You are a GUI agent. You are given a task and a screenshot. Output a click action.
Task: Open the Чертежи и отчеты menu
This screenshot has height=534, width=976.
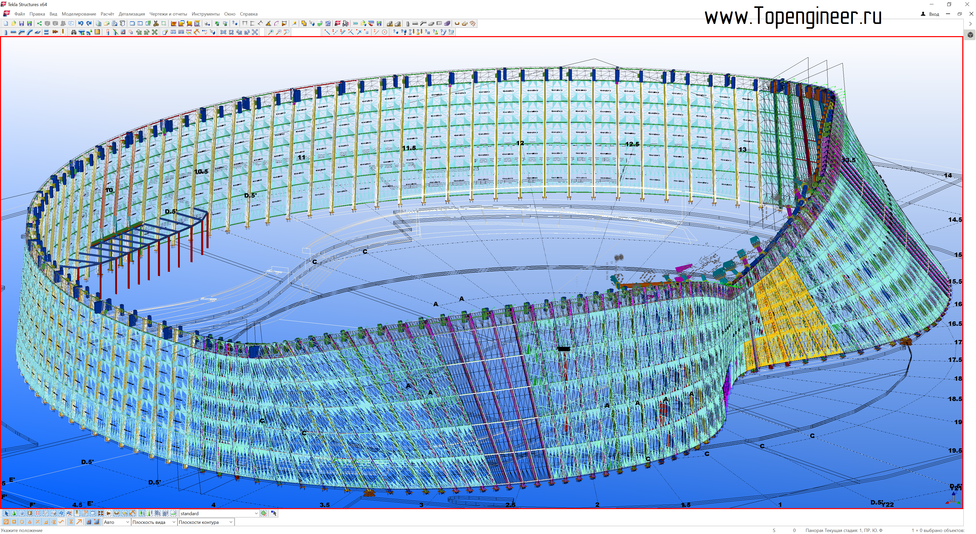(x=168, y=14)
